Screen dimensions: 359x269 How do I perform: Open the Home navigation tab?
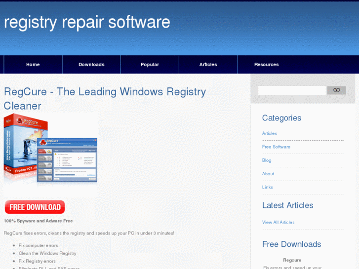click(33, 65)
